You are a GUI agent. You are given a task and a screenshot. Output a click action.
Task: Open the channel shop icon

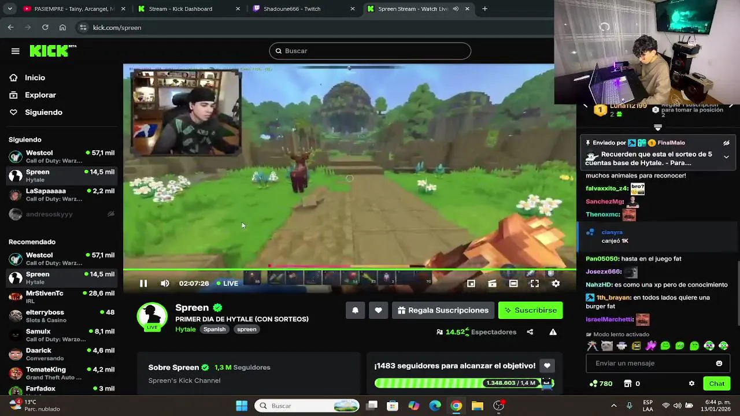tap(628, 384)
